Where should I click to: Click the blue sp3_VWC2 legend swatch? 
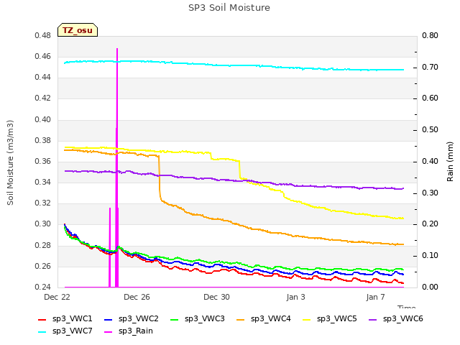click(109, 320)
